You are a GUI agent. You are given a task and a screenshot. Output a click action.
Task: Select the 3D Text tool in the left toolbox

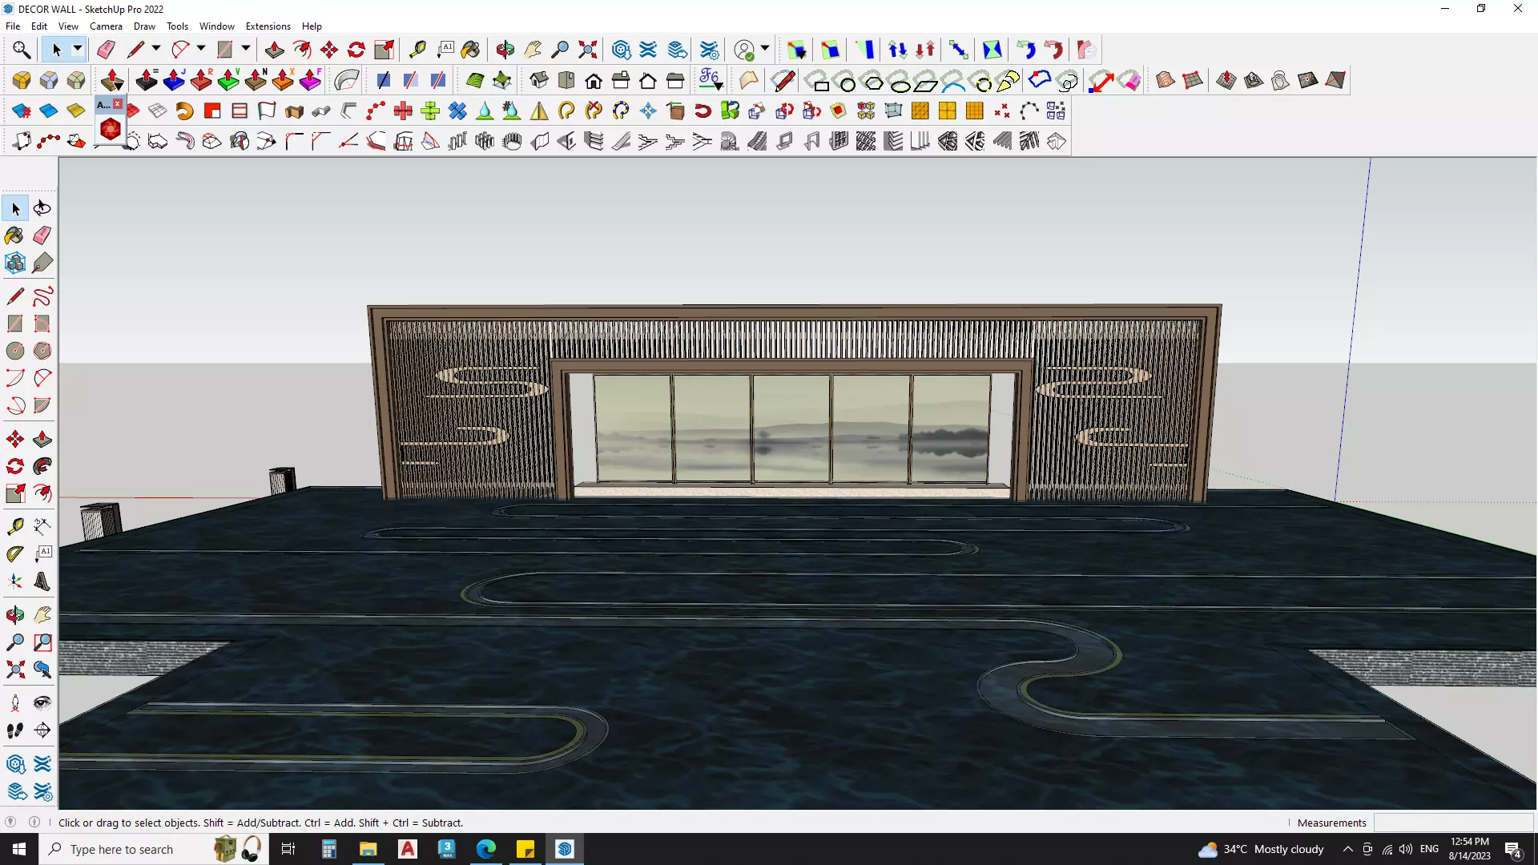[x=42, y=581]
